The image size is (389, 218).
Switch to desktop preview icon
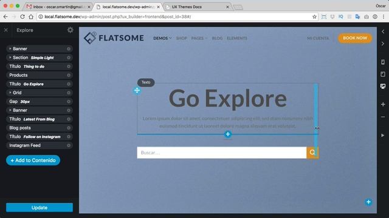tap(383, 86)
